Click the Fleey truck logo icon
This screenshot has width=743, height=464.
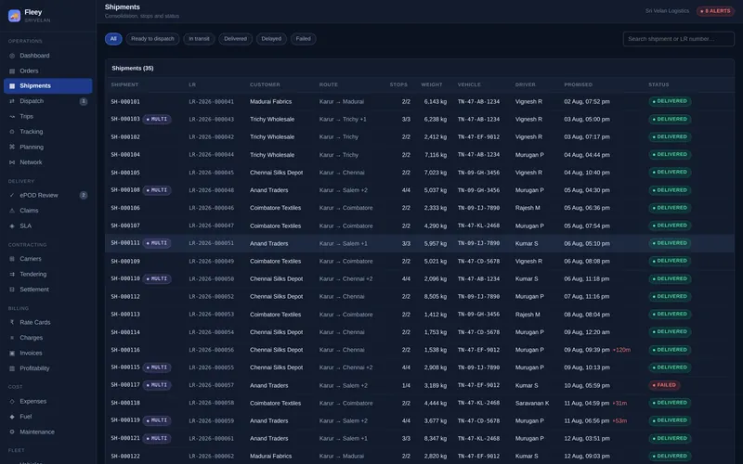[14, 16]
